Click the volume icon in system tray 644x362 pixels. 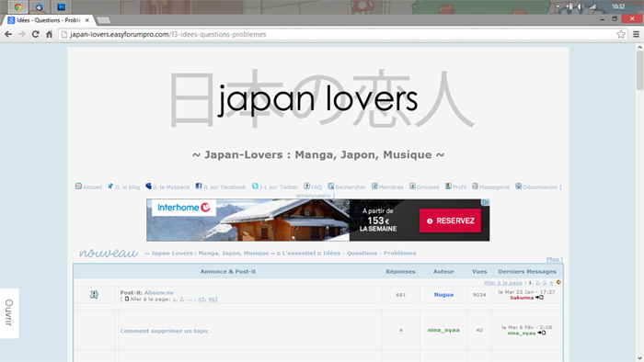coord(581,6)
